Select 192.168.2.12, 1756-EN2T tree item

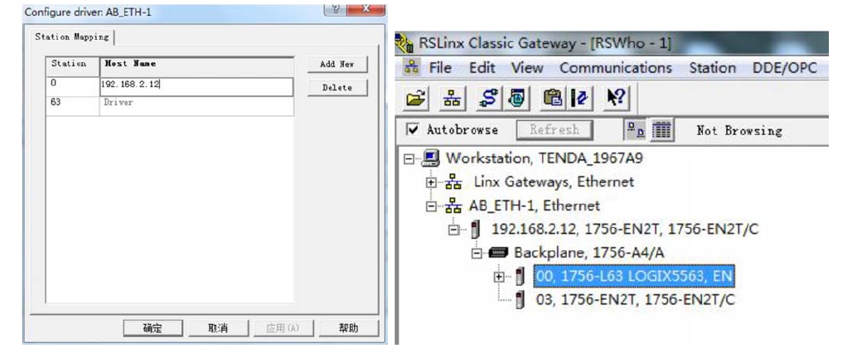click(x=625, y=230)
